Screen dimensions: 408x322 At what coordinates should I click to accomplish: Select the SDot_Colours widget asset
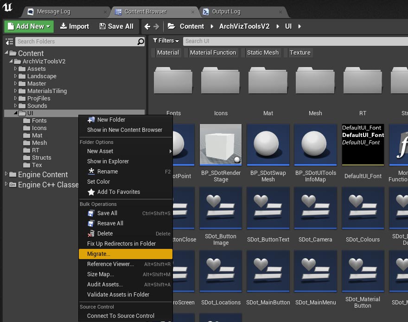363,208
